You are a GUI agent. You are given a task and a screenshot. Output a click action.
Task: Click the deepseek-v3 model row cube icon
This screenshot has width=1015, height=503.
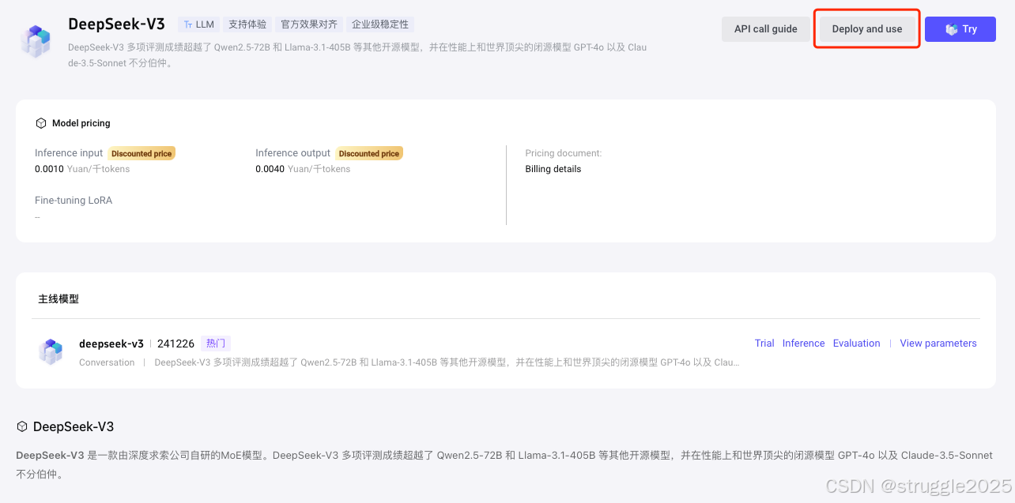click(x=51, y=351)
